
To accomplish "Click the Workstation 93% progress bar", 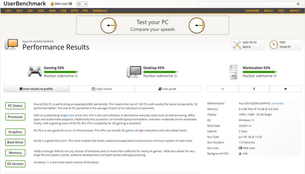I will click(x=260, y=72).
